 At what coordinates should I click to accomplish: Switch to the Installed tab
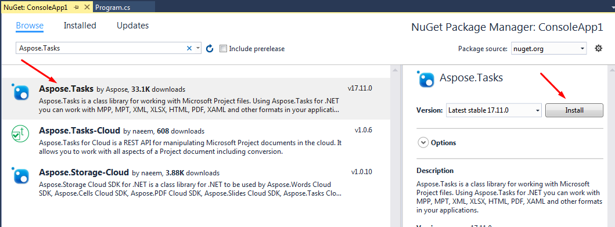coord(80,26)
